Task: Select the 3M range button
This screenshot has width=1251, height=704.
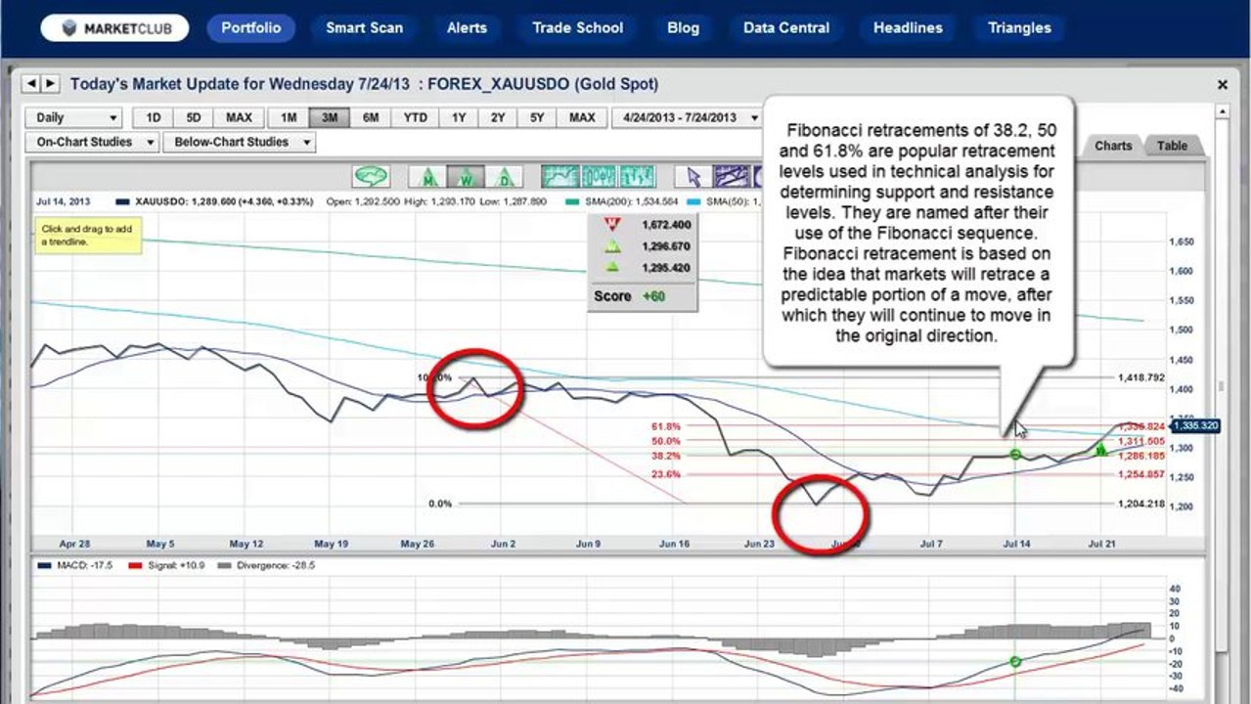Action: [x=330, y=117]
